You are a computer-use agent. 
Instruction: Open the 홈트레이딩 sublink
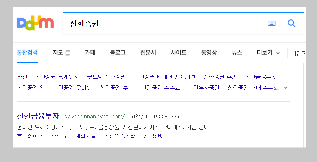(x=30, y=136)
